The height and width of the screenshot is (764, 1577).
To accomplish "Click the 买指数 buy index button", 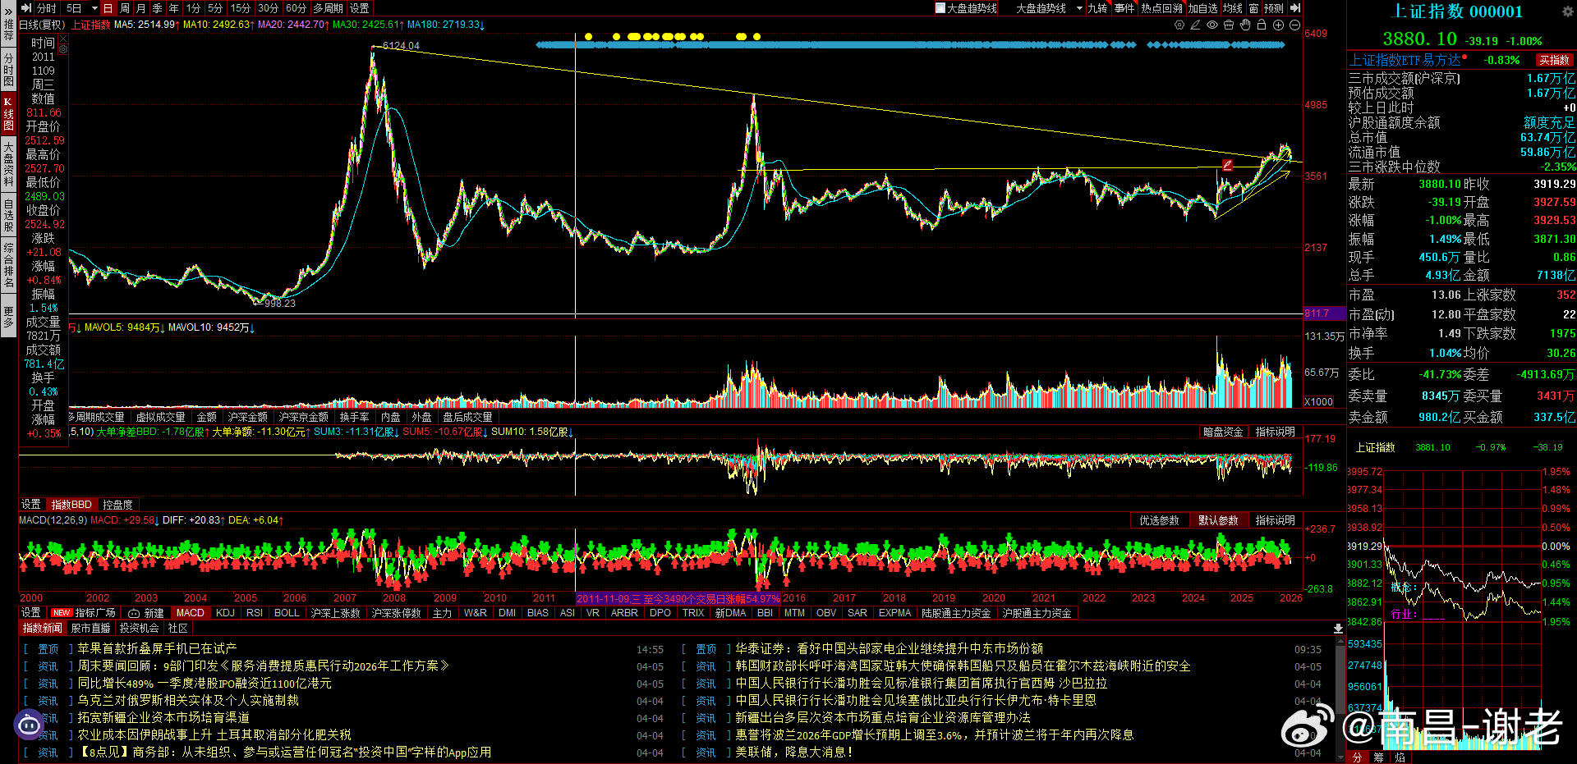I will click(1554, 60).
